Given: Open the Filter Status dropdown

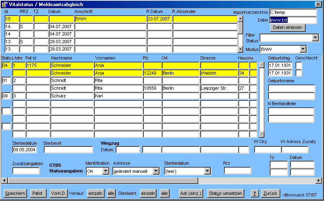Looking at the screenshot, I should coord(315,38).
